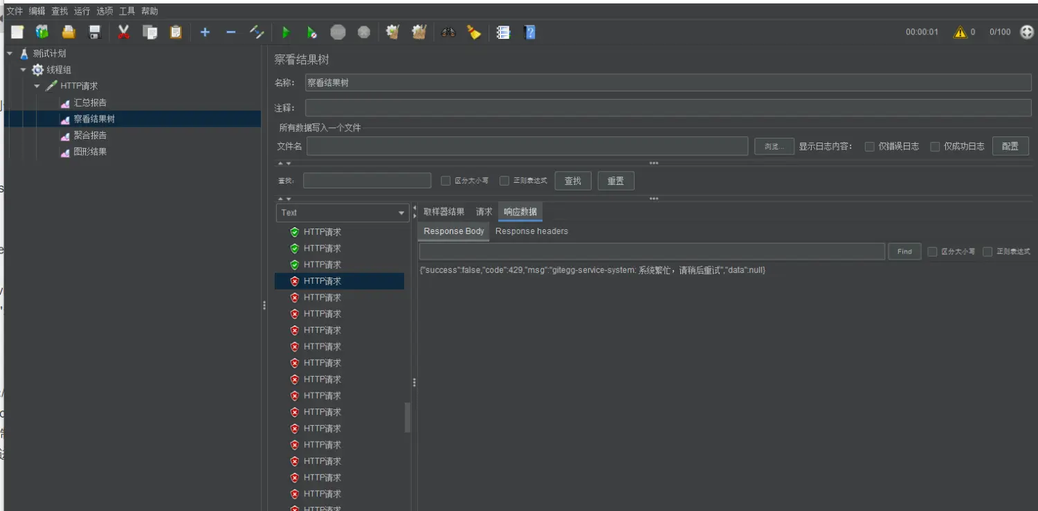Click the 配置 button
Viewport: 1038px width, 511px height.
pyautogui.click(x=1010, y=146)
